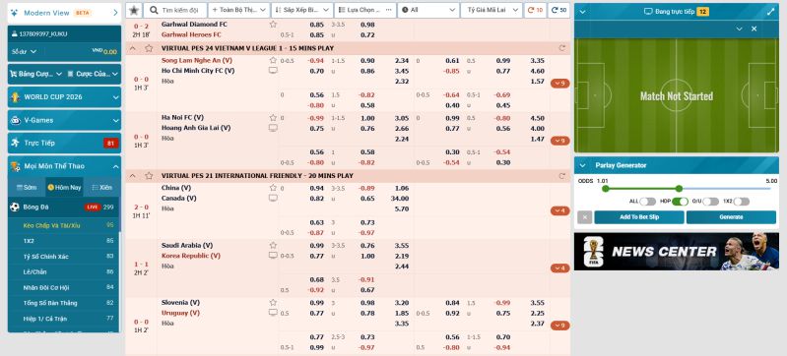Expand 9 more markets for Song Lam Nghe An match
The height and width of the screenshot is (356, 787).
(x=559, y=84)
